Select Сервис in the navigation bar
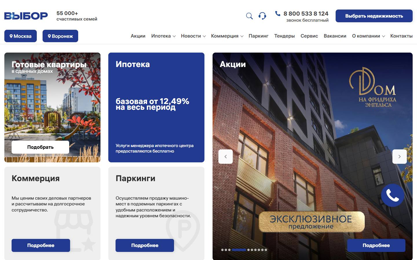This screenshot has width=417, height=260. point(309,36)
